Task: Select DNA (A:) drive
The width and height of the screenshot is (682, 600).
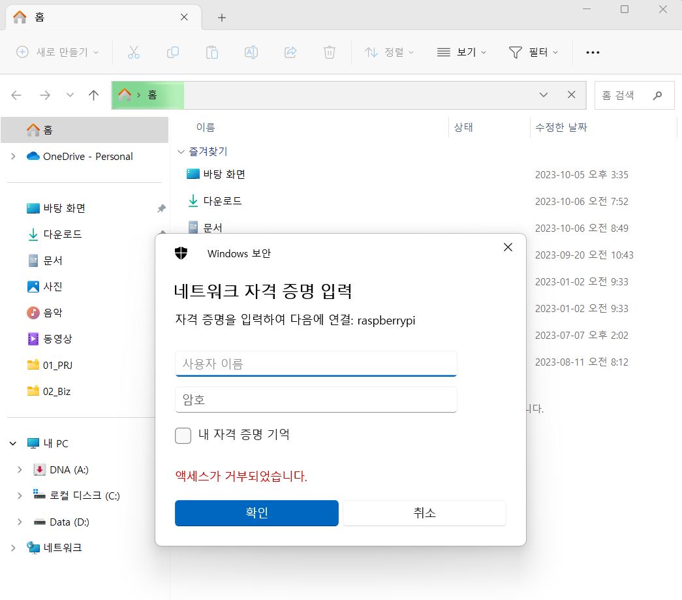Action: click(x=69, y=469)
